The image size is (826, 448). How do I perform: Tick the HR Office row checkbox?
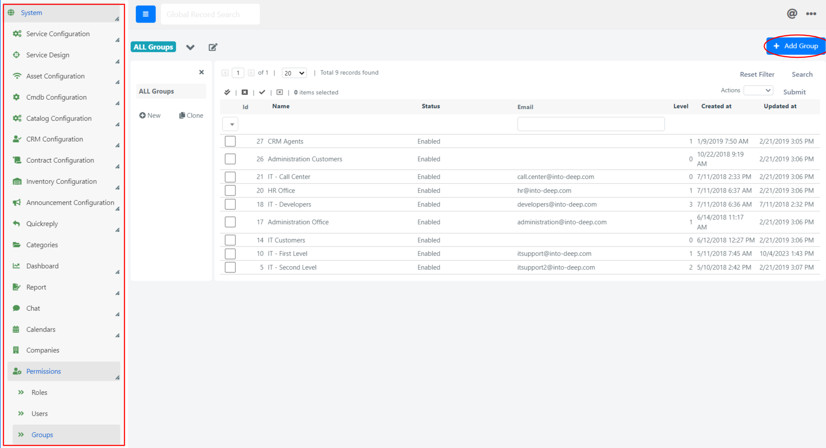230,190
